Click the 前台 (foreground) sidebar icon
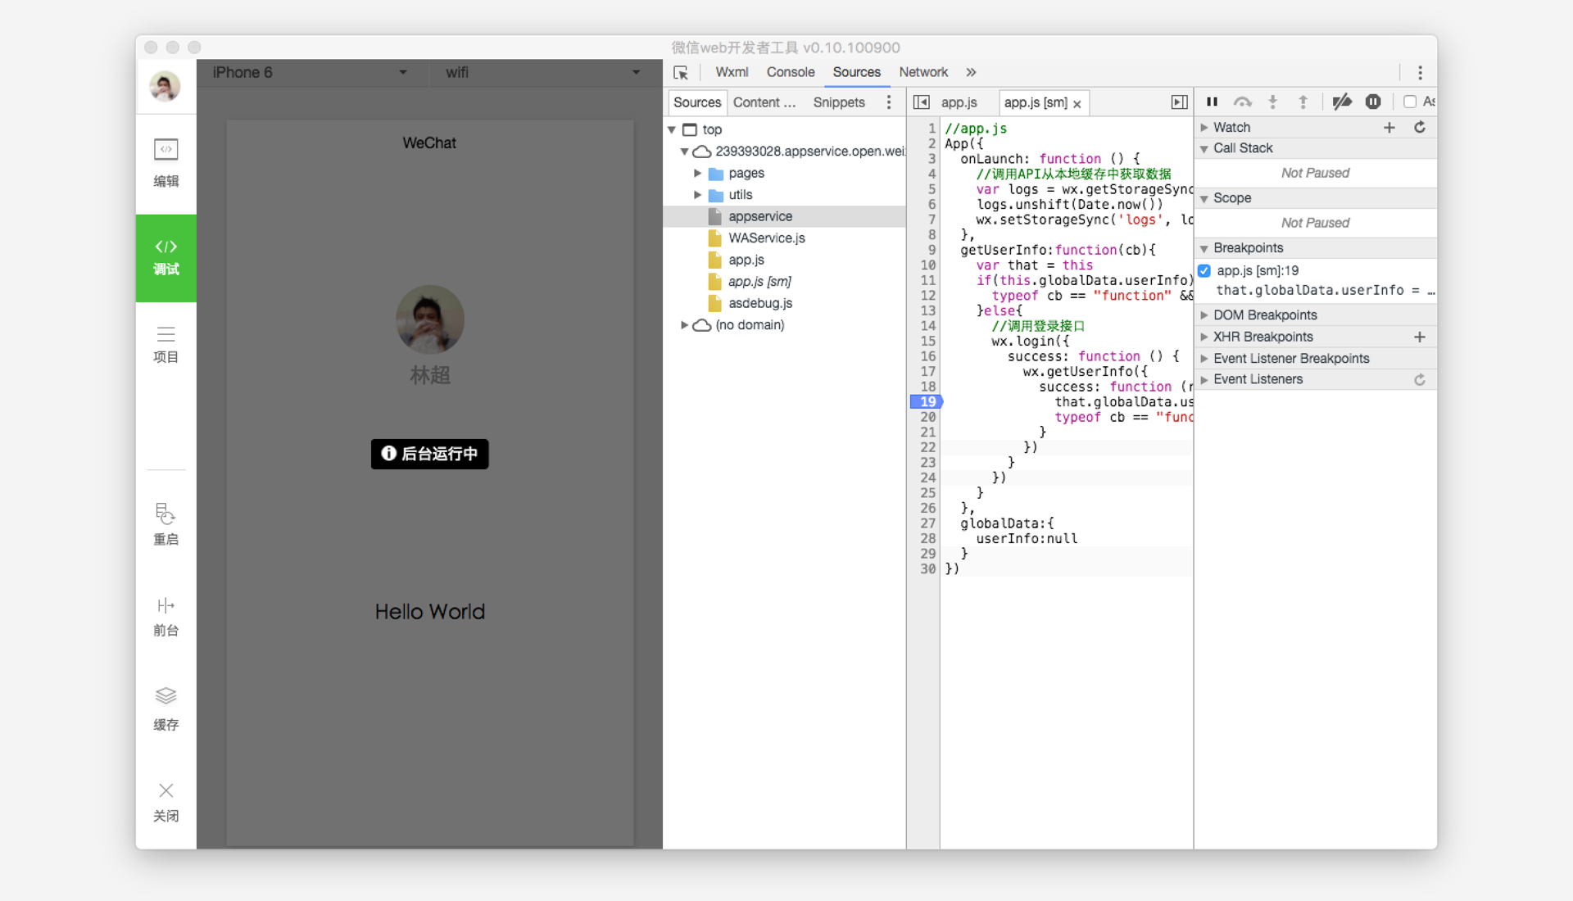 click(165, 616)
